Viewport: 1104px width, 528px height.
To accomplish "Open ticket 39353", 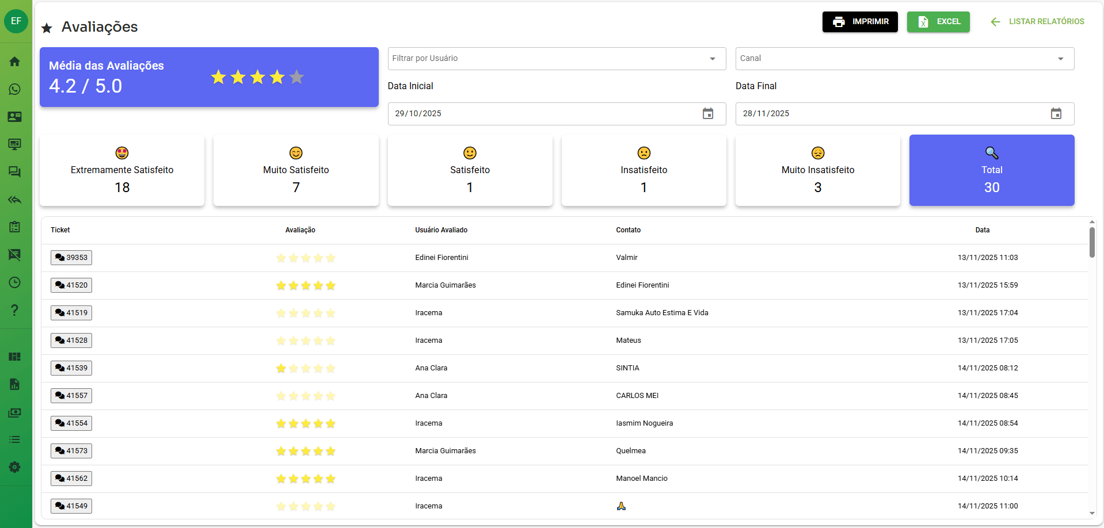I will (x=71, y=258).
